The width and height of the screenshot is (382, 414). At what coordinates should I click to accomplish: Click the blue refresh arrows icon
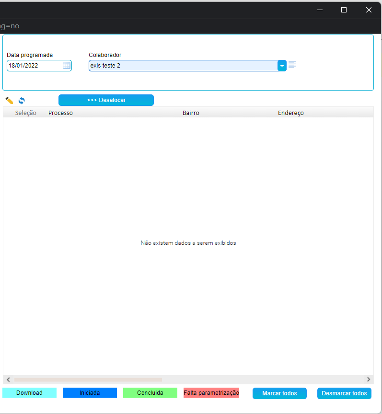coord(22,101)
